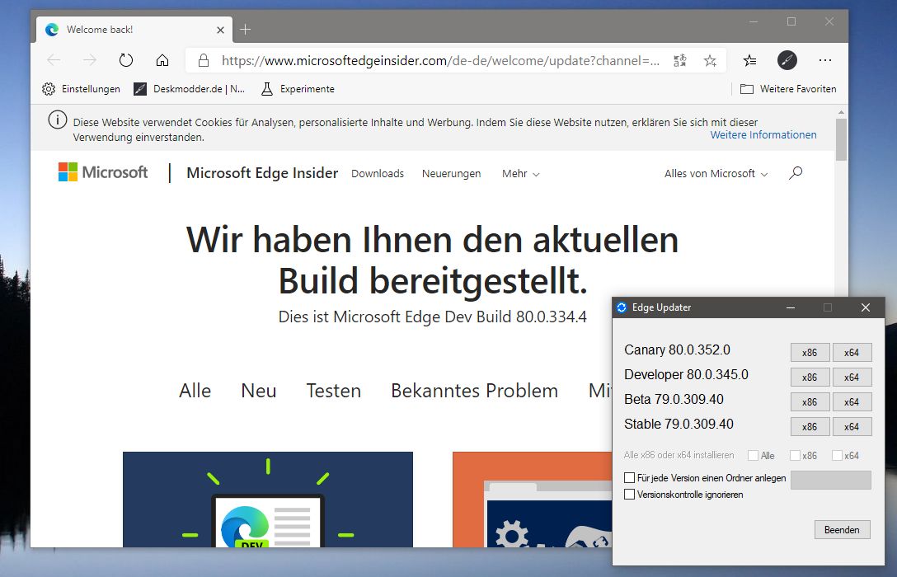This screenshot has height=577, width=897.
Task: Enable Versionskontrolle ignorieren checkbox
Action: (x=629, y=494)
